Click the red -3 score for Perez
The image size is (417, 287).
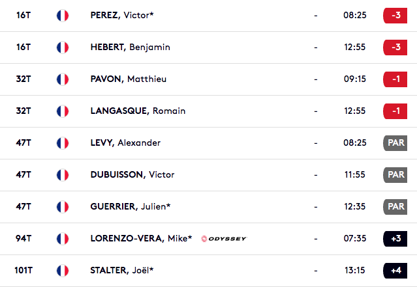click(x=395, y=16)
